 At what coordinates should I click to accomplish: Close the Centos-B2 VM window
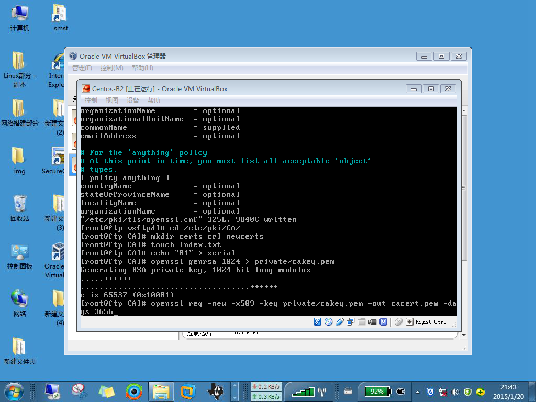(x=448, y=89)
